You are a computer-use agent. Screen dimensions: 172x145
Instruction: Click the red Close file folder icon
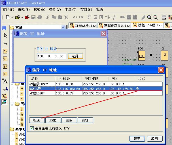(x=27, y=17)
